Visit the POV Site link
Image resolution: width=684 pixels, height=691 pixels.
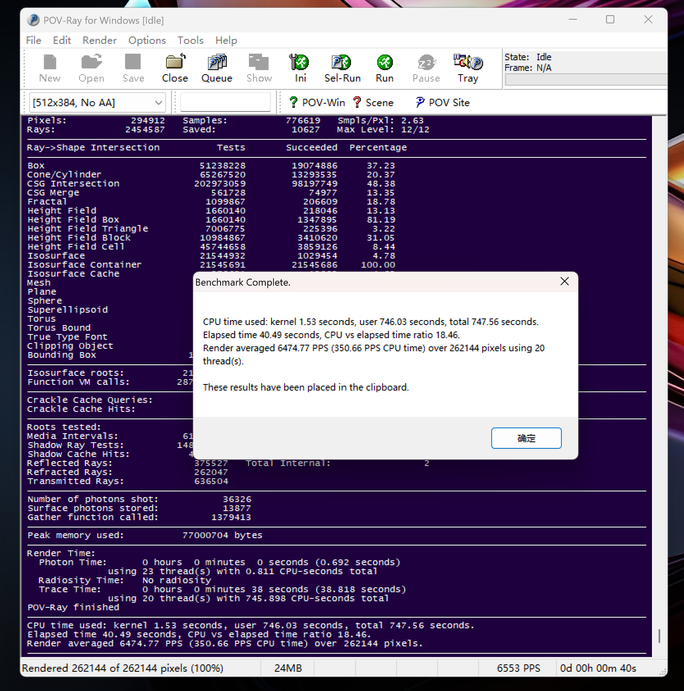[442, 102]
